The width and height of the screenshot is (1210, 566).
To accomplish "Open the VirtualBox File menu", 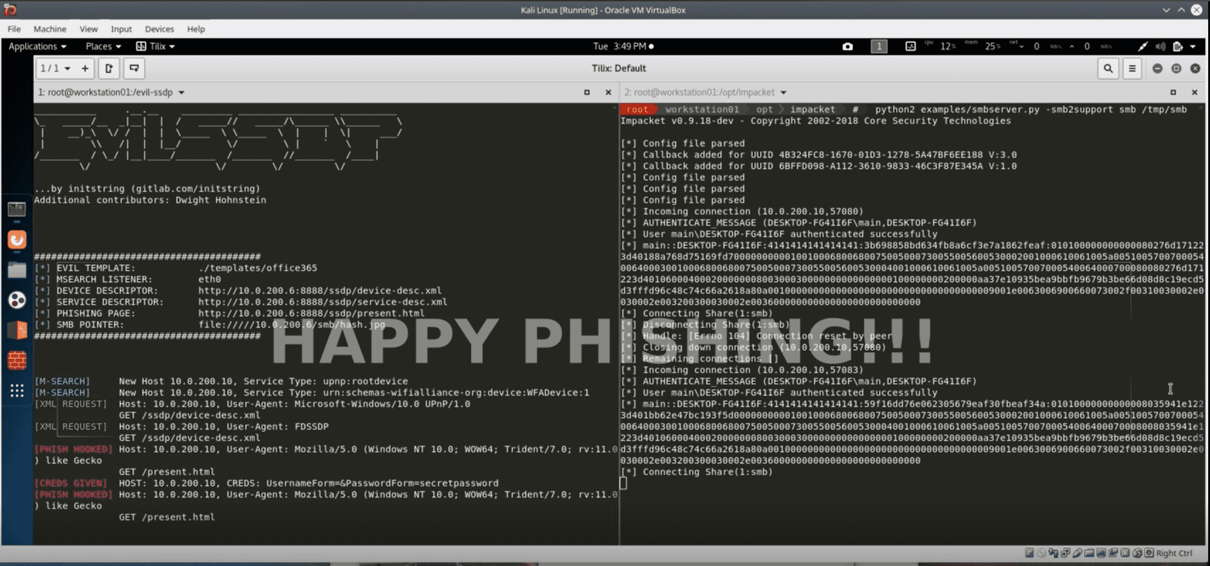I will [14, 29].
